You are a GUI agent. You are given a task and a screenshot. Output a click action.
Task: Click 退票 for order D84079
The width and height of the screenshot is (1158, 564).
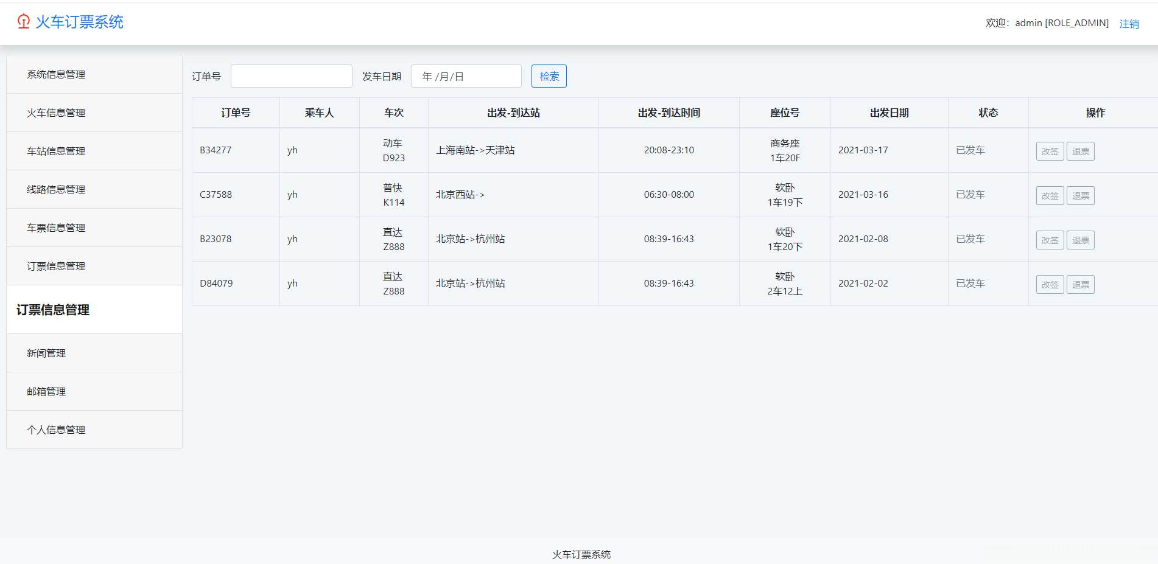pyautogui.click(x=1080, y=285)
